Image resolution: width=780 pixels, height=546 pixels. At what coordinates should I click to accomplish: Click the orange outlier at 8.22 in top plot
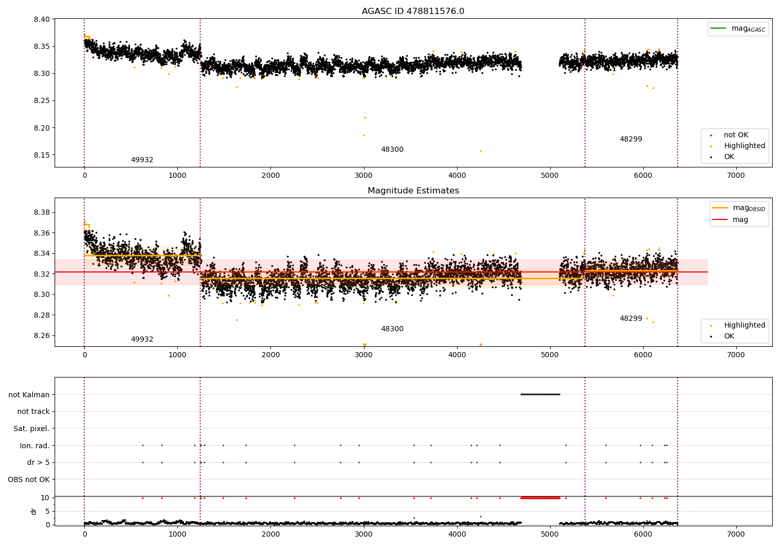[365, 118]
